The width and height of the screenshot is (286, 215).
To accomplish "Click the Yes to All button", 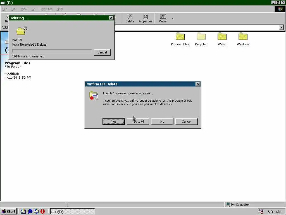I will point(138,121).
